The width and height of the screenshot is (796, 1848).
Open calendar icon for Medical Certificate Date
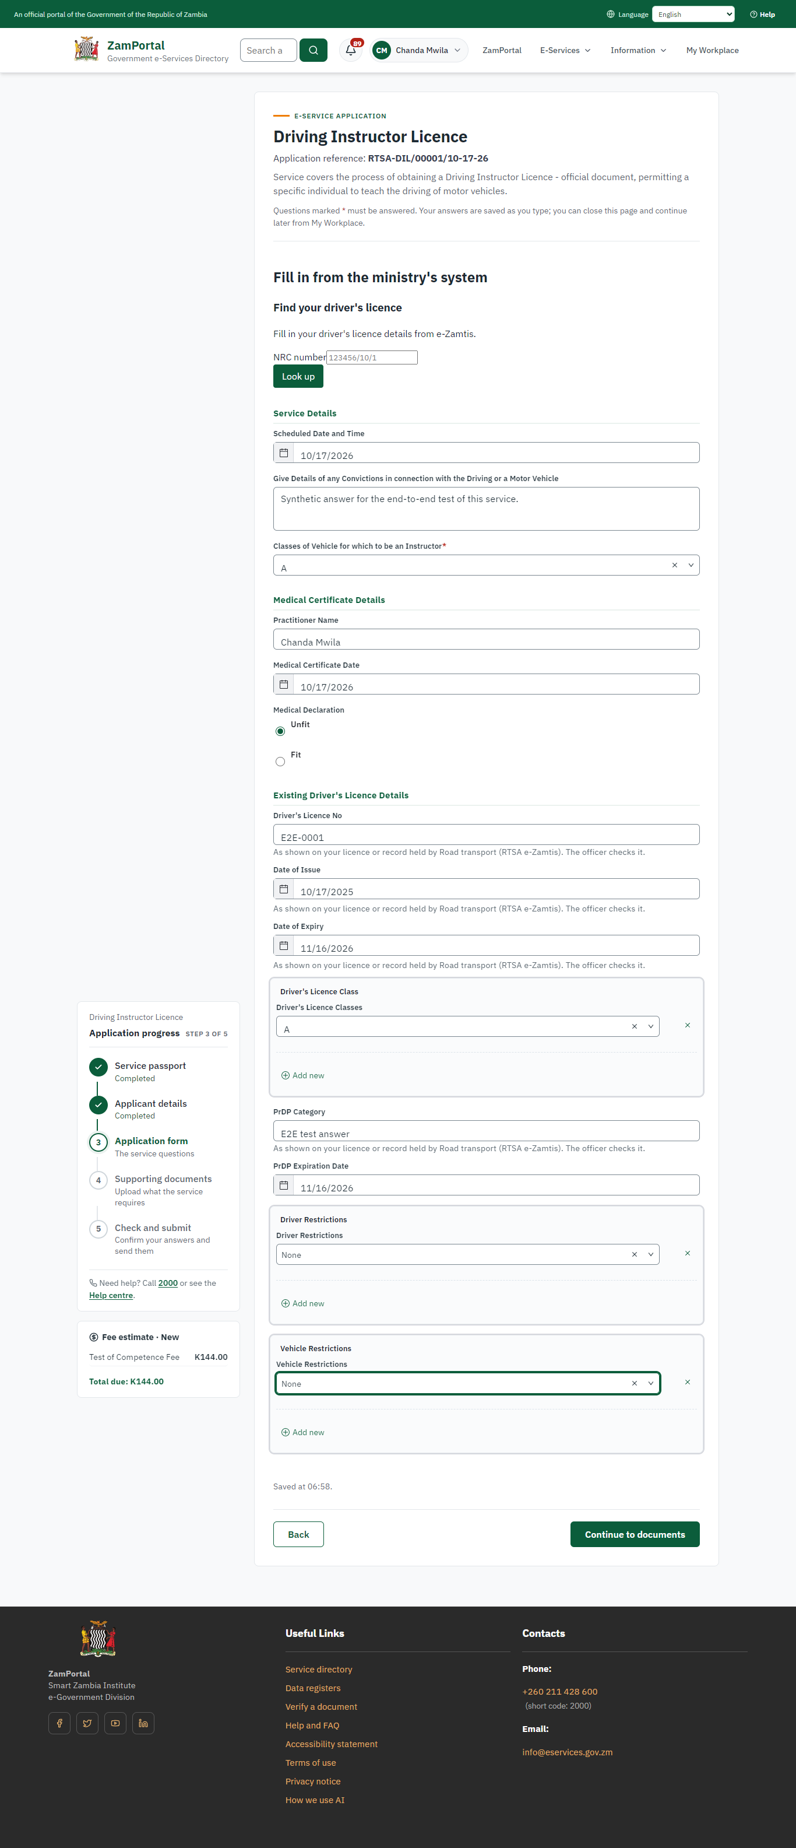[x=284, y=685]
